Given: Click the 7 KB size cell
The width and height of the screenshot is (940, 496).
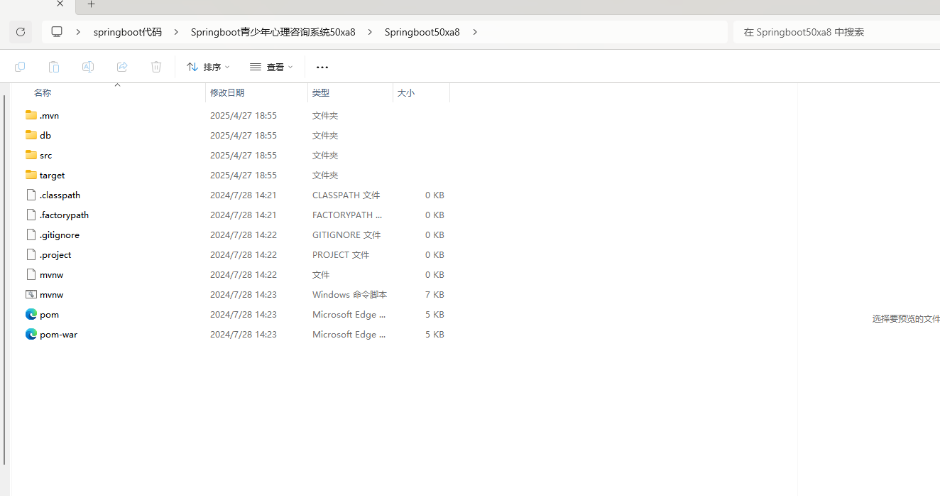Looking at the screenshot, I should coord(435,295).
